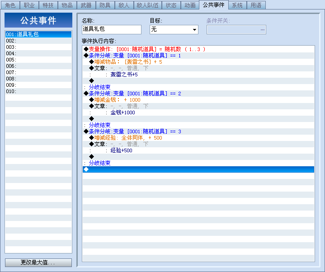
Task: Select the 特技 tab
Action: (48, 5)
